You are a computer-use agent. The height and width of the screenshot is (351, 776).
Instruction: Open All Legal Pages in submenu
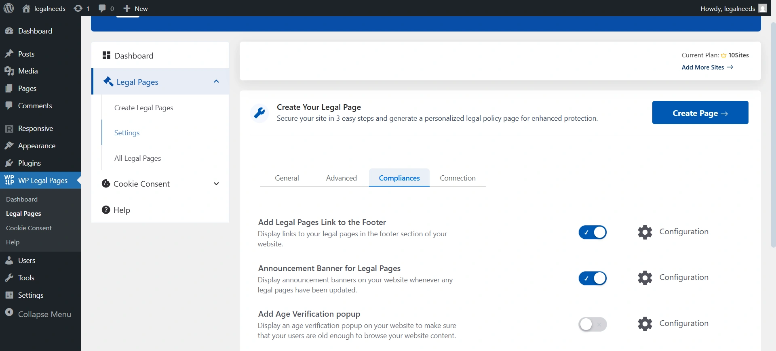point(137,158)
